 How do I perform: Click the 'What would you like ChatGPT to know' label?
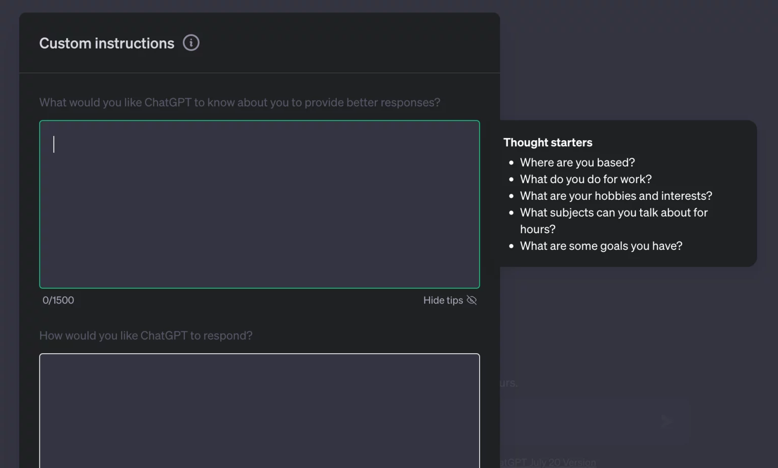(x=240, y=102)
